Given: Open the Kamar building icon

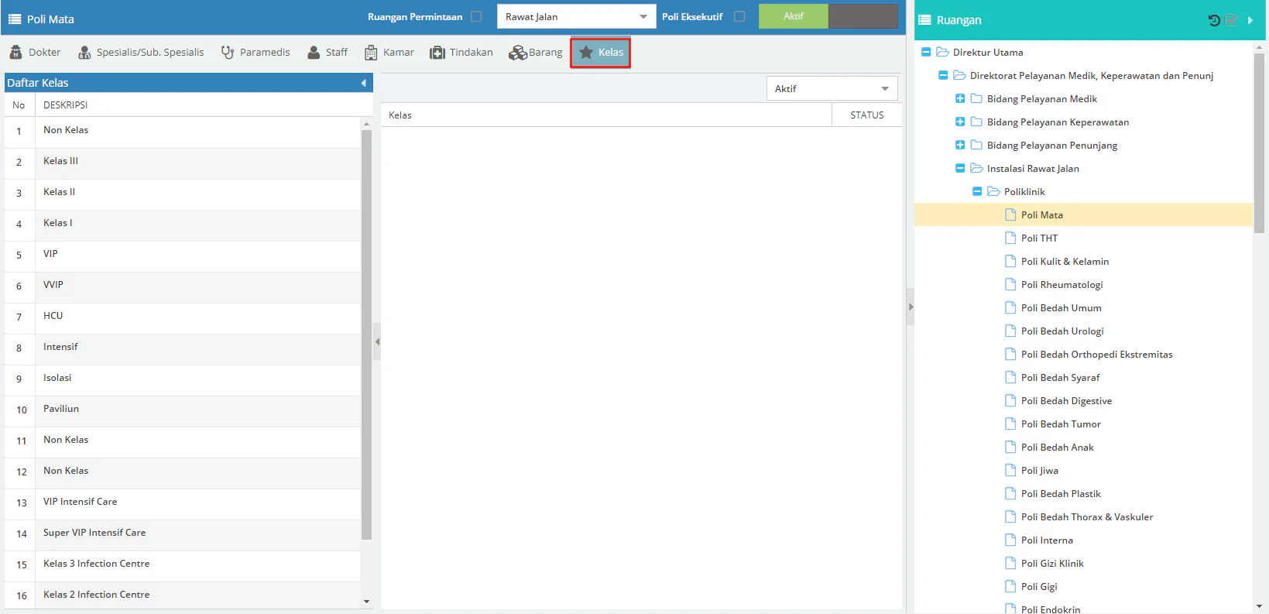Looking at the screenshot, I should pyautogui.click(x=371, y=53).
